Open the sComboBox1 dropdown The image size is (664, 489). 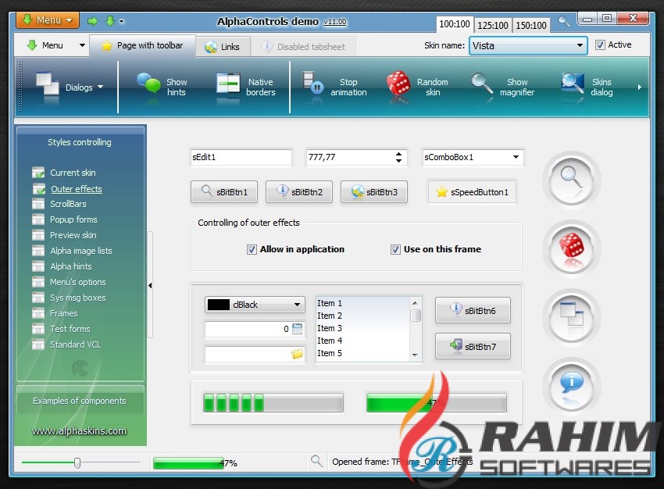point(516,158)
